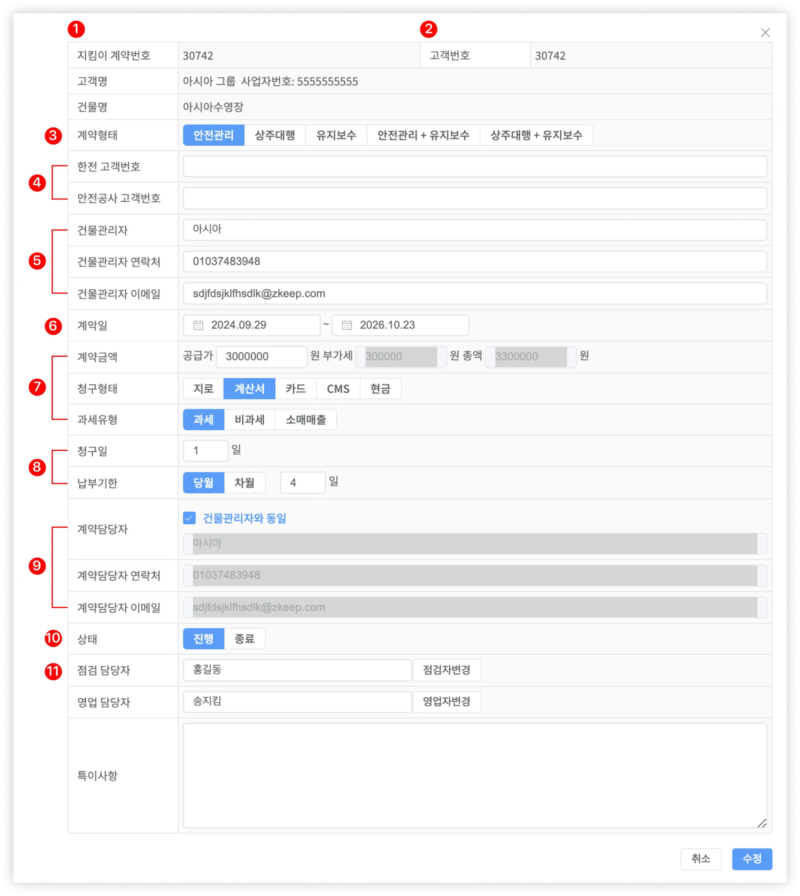Screen dimensions: 800x896
Task: Select 안전관리 + 유지보수 contract type
Action: (423, 135)
